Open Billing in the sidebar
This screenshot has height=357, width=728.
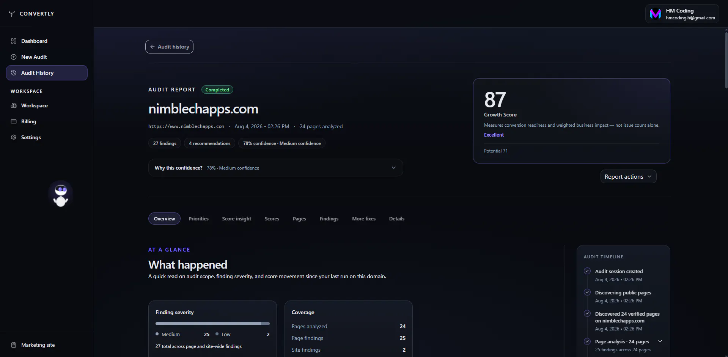pyautogui.click(x=47, y=121)
